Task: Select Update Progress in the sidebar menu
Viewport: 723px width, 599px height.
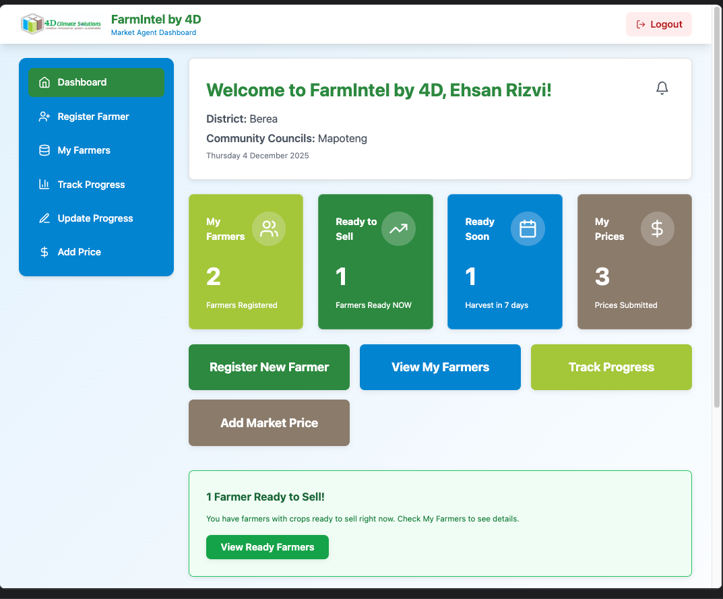Action: click(x=94, y=218)
